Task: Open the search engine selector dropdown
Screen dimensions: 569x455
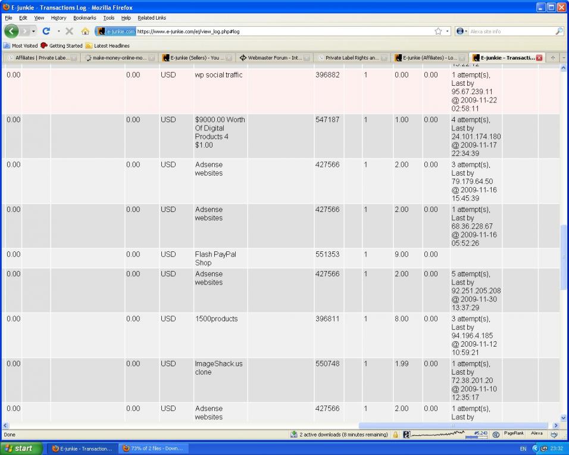Action: (x=462, y=31)
